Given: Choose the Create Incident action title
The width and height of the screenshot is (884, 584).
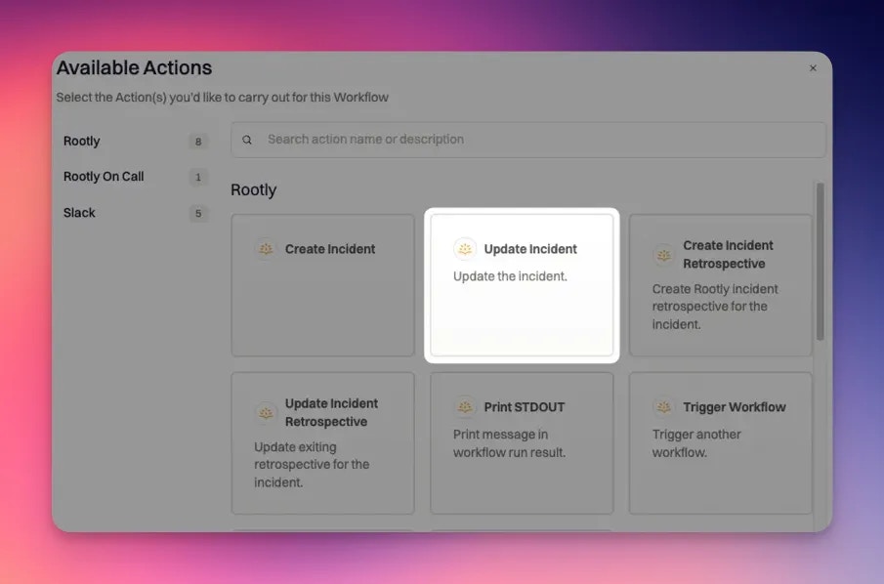Looking at the screenshot, I should click(330, 249).
